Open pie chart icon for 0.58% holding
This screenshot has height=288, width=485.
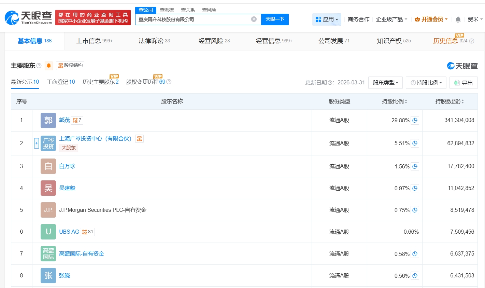pyautogui.click(x=415, y=254)
